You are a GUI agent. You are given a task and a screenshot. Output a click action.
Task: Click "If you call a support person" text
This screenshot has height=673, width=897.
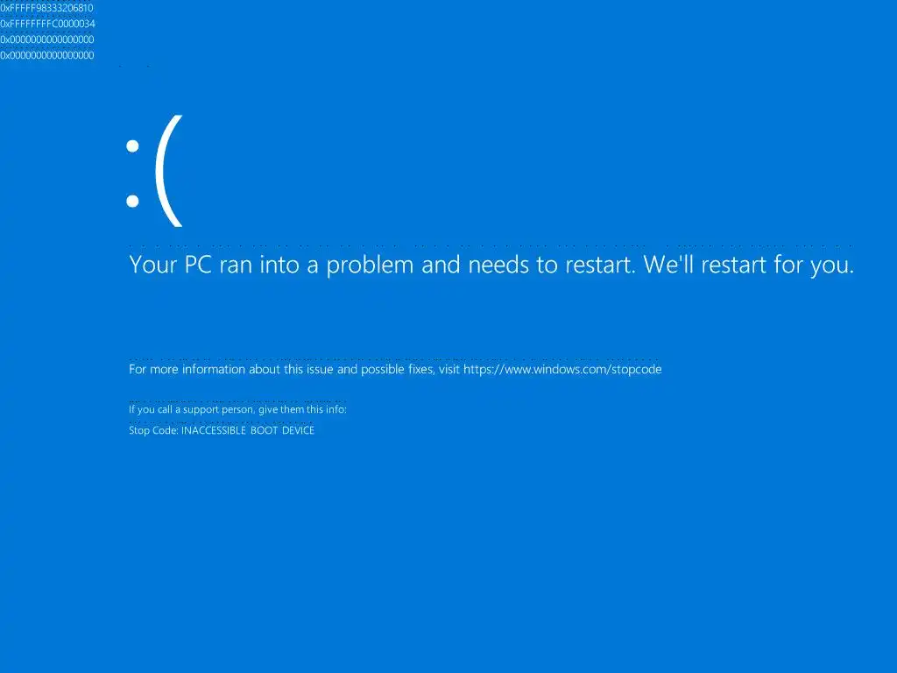191,410
